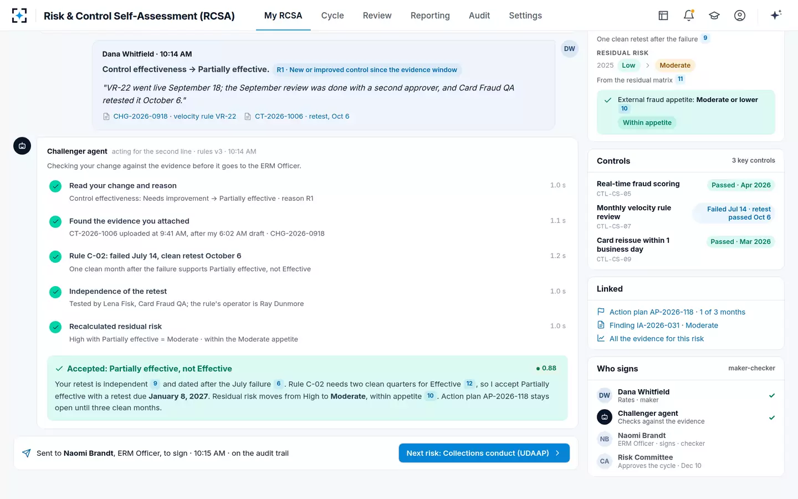The width and height of the screenshot is (798, 499).
Task: Open the graduation cap learning icon
Action: 714,16
